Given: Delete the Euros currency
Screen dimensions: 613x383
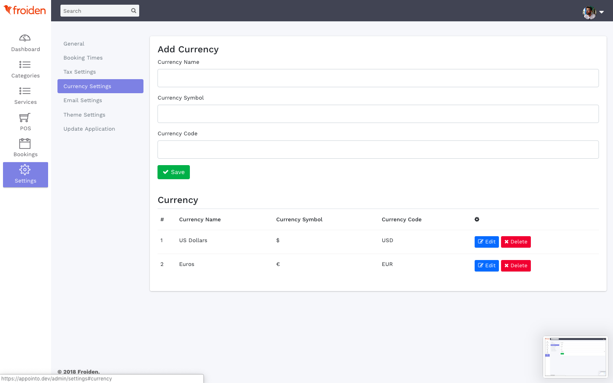Looking at the screenshot, I should pos(516,266).
